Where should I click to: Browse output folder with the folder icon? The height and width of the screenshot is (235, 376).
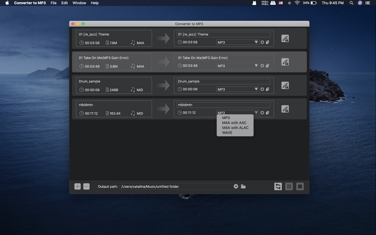coord(243,186)
